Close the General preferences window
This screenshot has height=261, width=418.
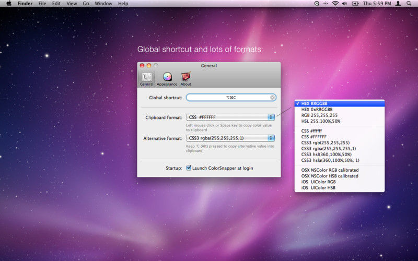tap(142, 66)
